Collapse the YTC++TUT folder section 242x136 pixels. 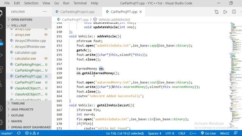pyautogui.click(x=29, y=26)
